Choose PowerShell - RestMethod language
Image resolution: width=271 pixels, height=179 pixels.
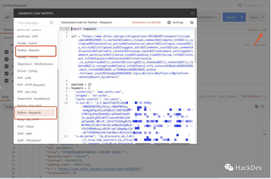33,99
